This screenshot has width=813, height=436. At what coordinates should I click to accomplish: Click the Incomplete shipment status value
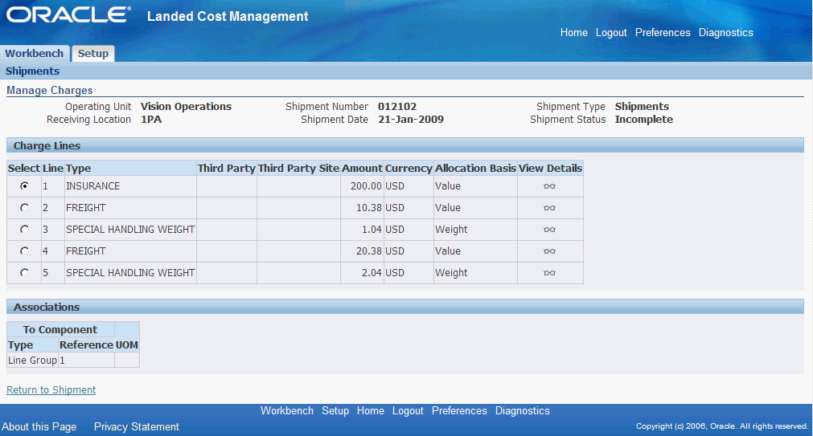pos(644,120)
